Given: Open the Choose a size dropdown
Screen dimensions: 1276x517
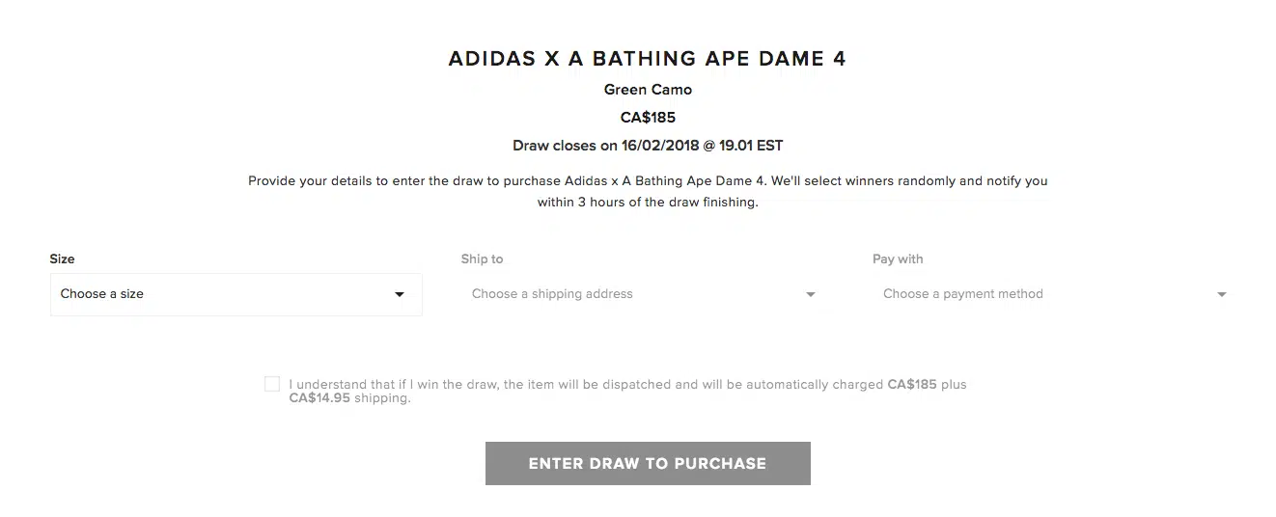Looking at the screenshot, I should 236,294.
